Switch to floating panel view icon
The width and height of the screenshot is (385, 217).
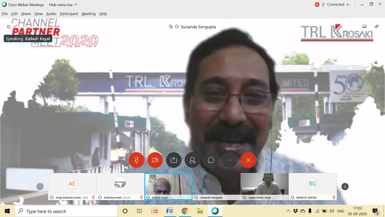pyautogui.click(x=376, y=26)
